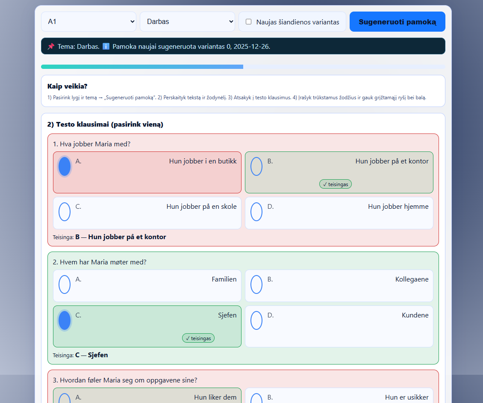483x403 pixels.
Task: Select the Familien answer radio button
Action: (65, 284)
